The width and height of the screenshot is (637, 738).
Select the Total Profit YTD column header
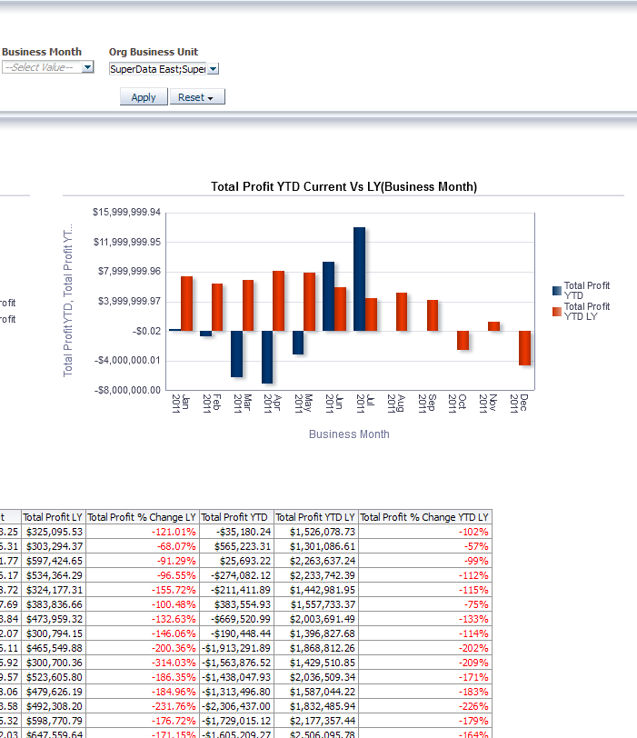tap(236, 517)
